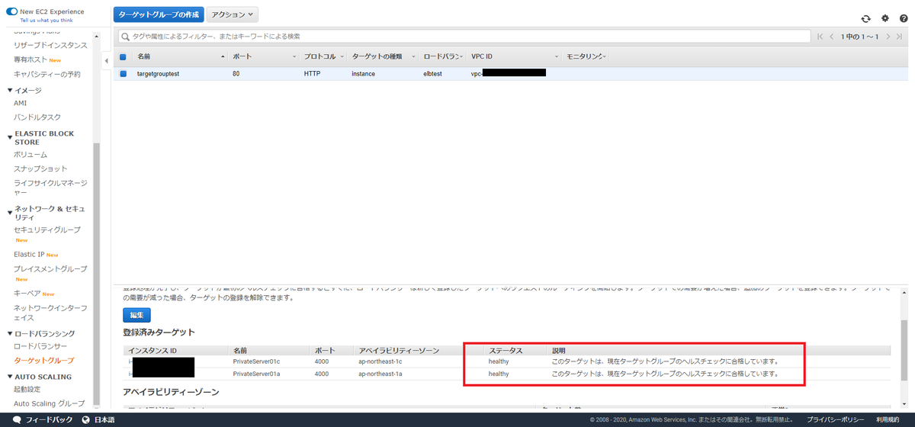Open キーペア in the sidebar
915x427 pixels.
coord(27,294)
